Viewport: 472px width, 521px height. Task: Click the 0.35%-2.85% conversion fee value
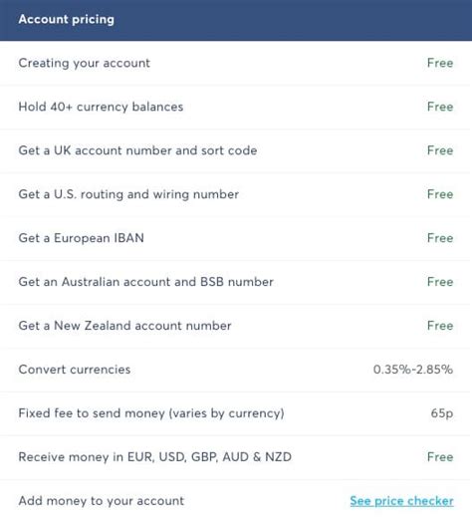pos(413,370)
